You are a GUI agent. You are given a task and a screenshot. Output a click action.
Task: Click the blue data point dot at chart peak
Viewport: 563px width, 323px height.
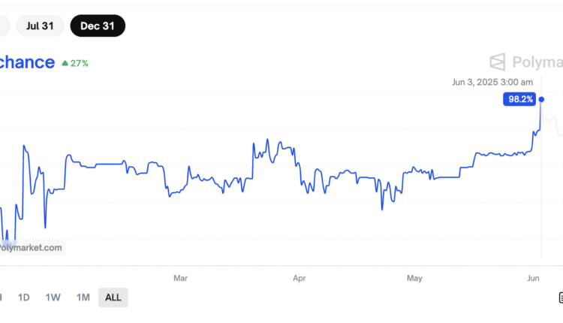click(x=541, y=99)
